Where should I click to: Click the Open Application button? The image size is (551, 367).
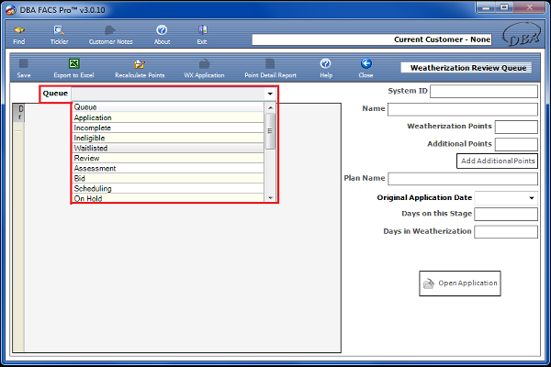pyautogui.click(x=460, y=284)
